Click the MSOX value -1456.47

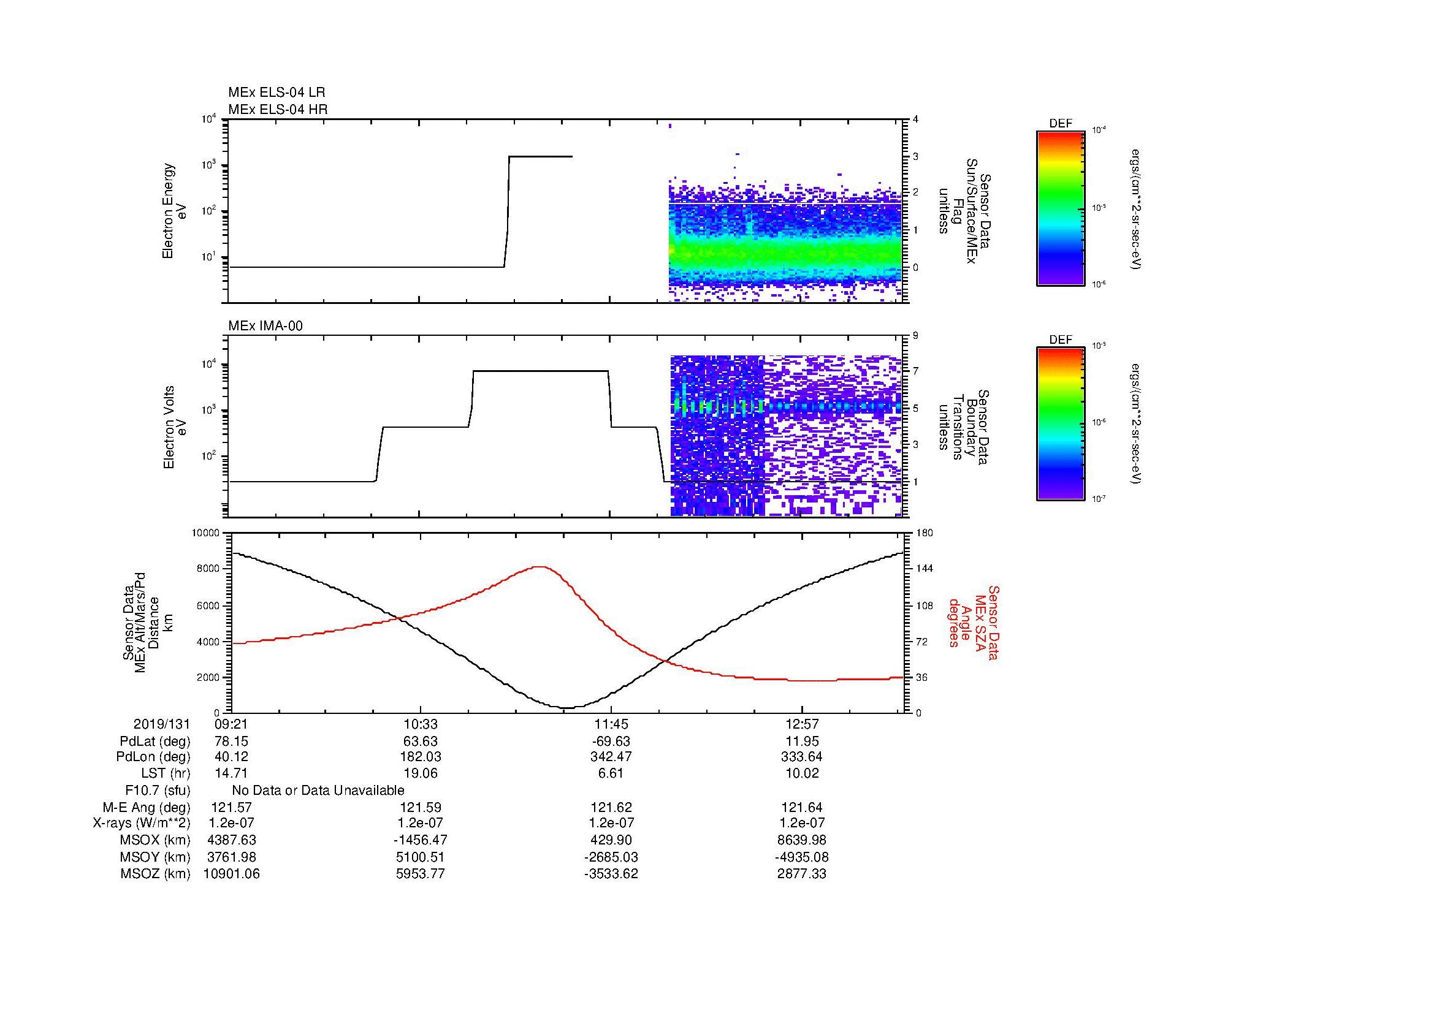[421, 841]
